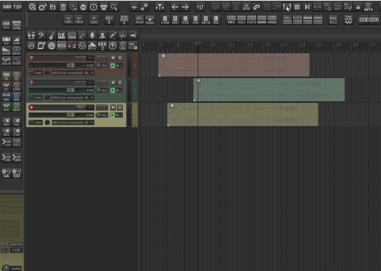Click the FX button on first track
This screenshot has height=271, width=381.
[x=100, y=58]
